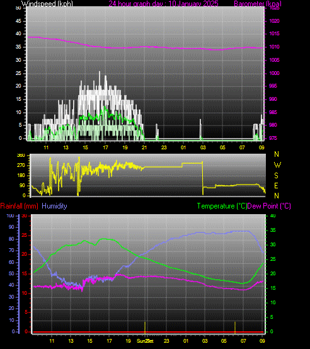The width and height of the screenshot is (310, 349).
Task: Click the 25 kph windspeed scale value
Action: (x=18, y=73)
